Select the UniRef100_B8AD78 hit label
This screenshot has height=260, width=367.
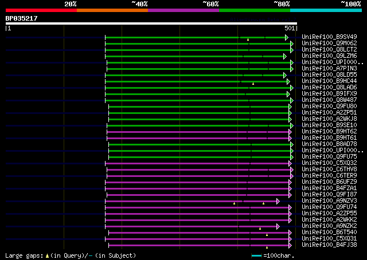pos(329,144)
